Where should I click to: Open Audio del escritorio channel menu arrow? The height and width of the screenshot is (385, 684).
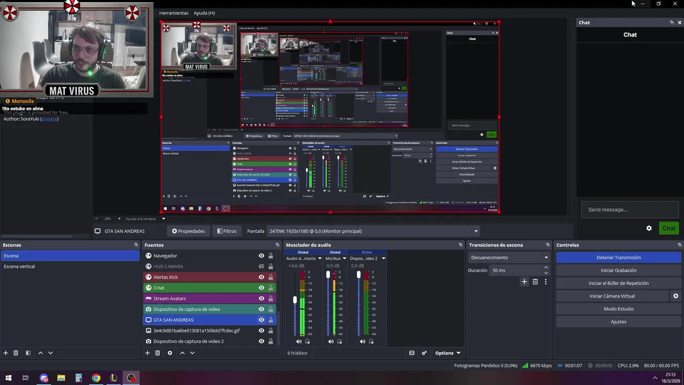coord(320,258)
